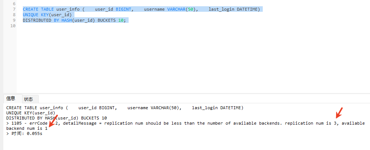Select line number 8 in the gutter
The width and height of the screenshot is (370, 150).
point(14,15)
